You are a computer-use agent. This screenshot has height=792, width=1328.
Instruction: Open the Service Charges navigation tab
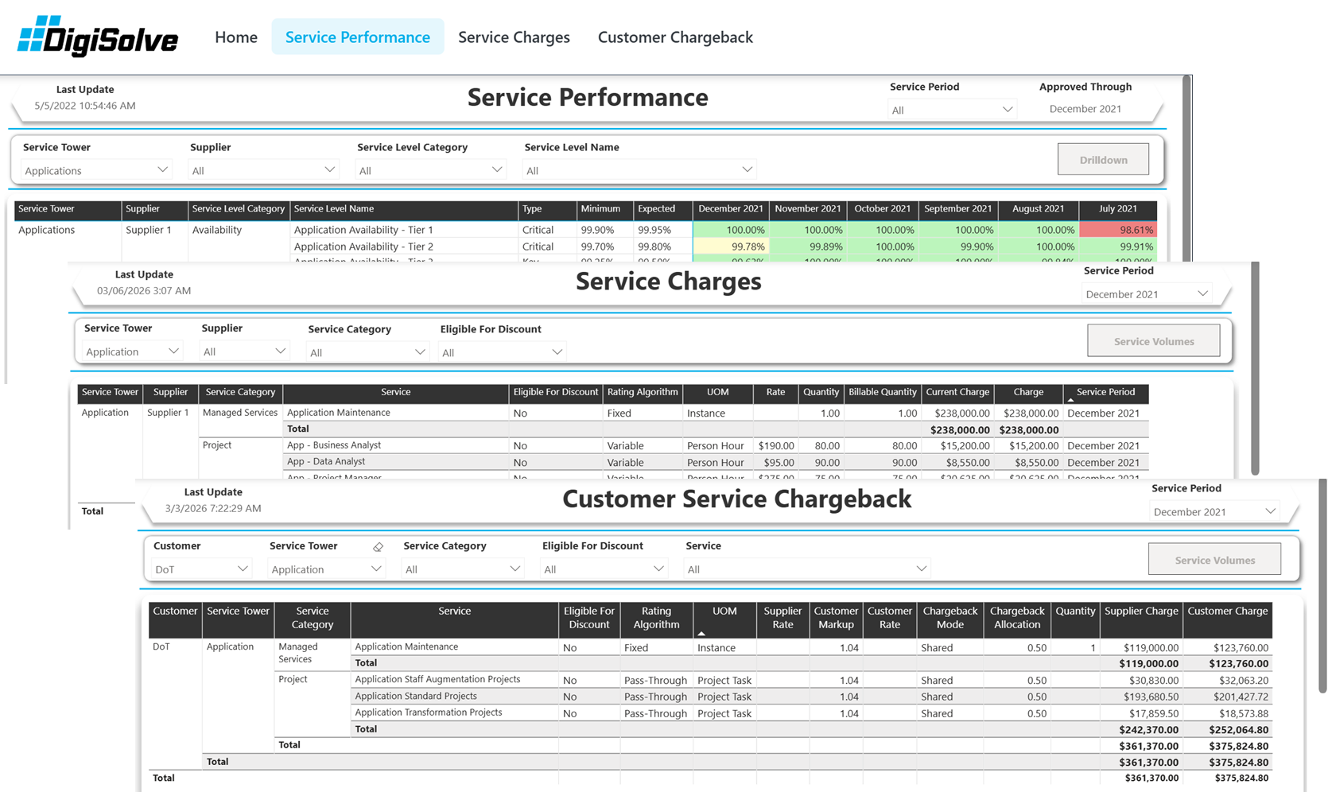pos(513,37)
